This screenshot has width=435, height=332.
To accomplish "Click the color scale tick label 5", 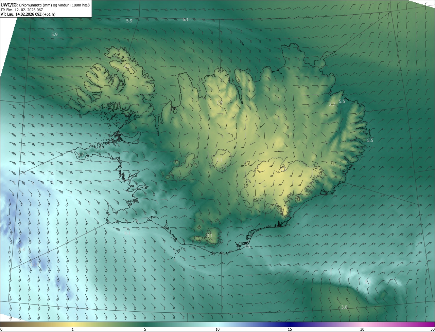I will tap(145, 330).
